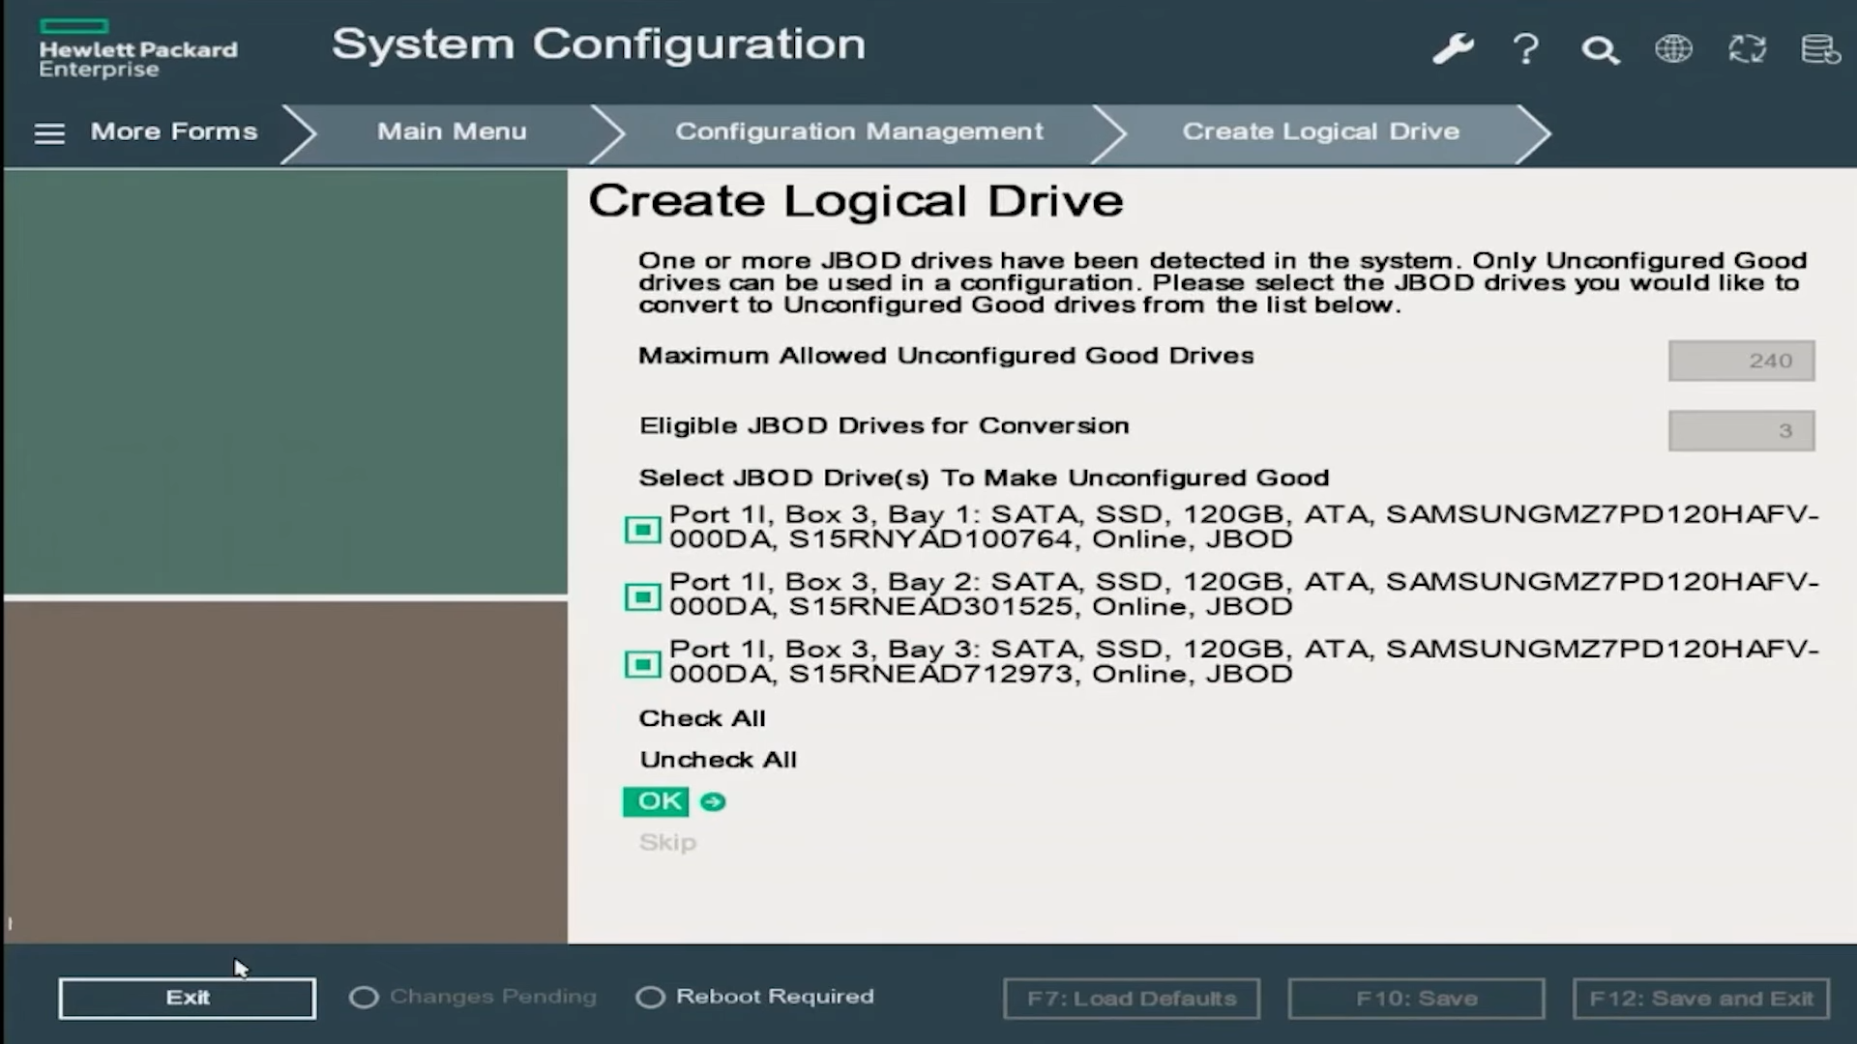Click F12: Save and Exit button
This screenshot has width=1857, height=1044.
1700,999
